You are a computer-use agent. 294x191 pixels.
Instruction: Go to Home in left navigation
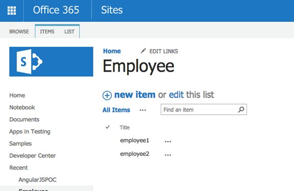pyautogui.click(x=17, y=95)
